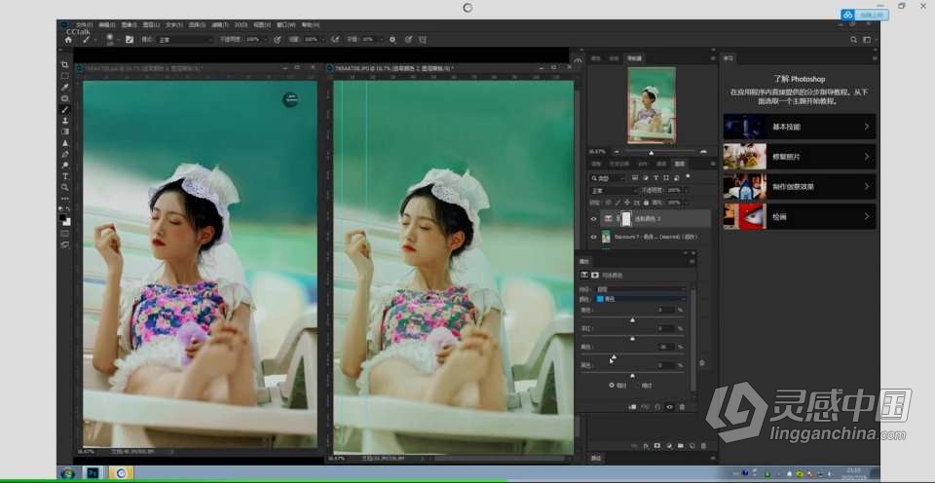This screenshot has height=483, width=935.
Task: Click the layer mask thumbnail of Selective Color 2
Action: tap(626, 219)
